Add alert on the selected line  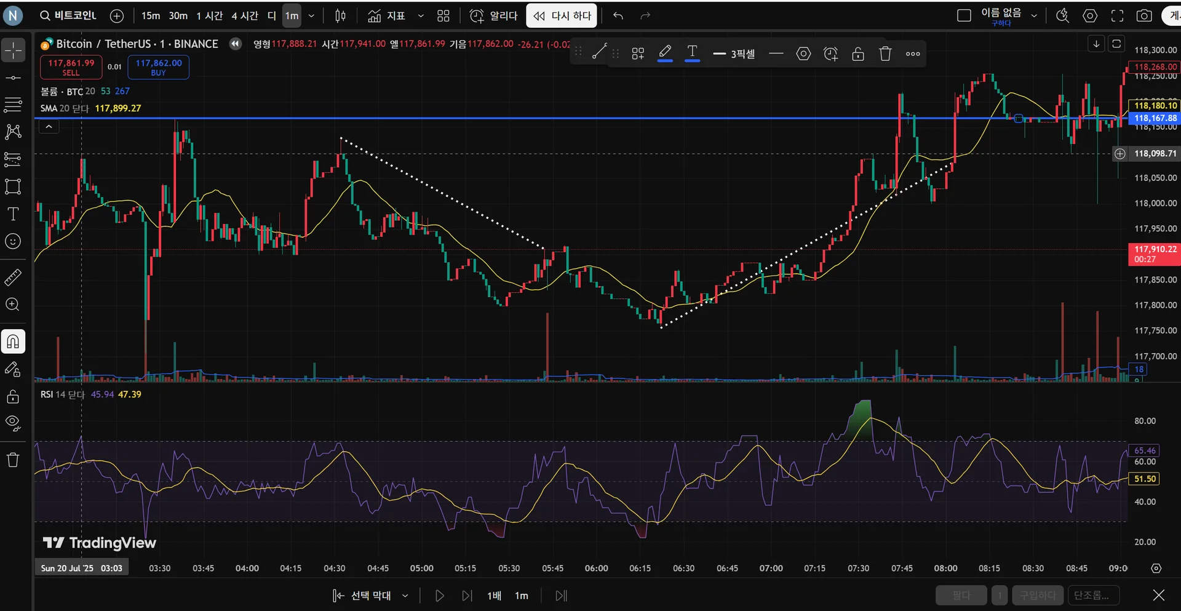point(830,54)
